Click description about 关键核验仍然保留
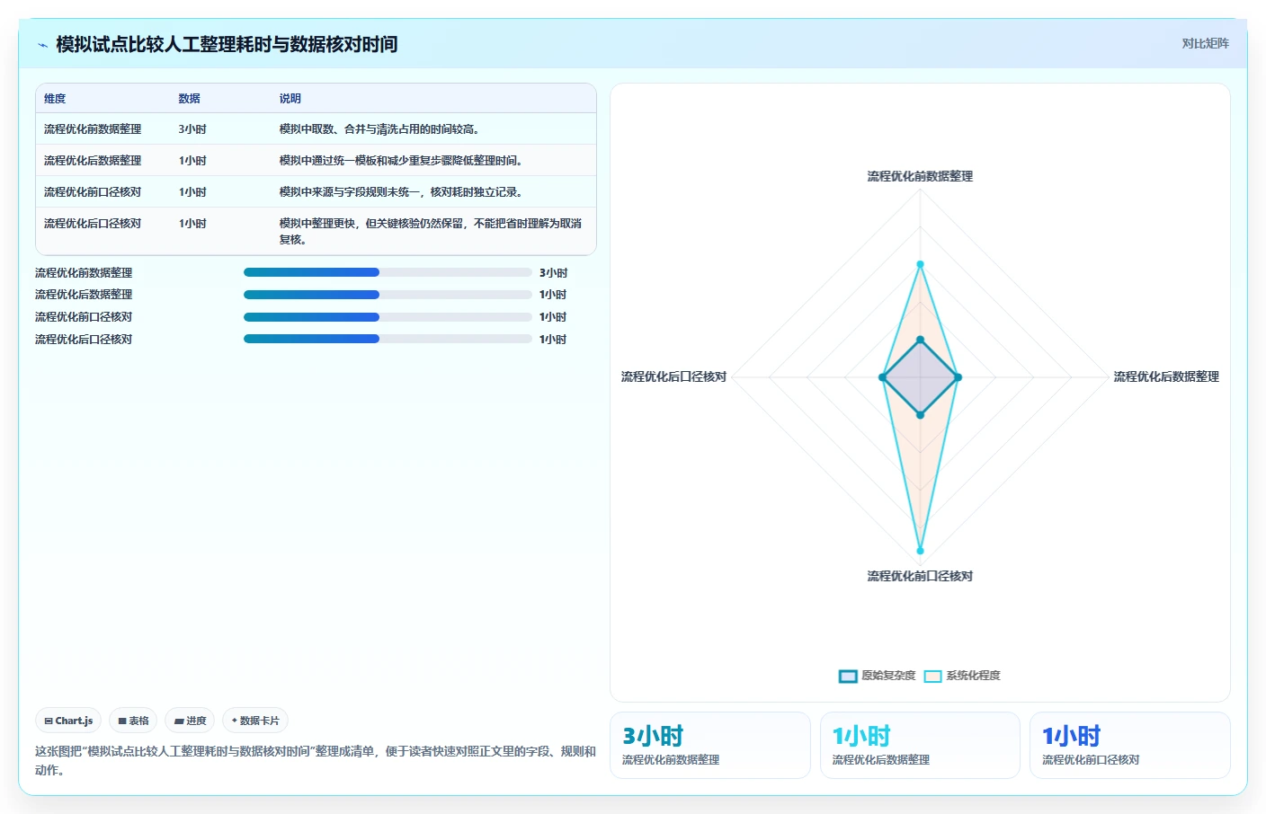Image resolution: width=1266 pixels, height=814 pixels. [430, 232]
